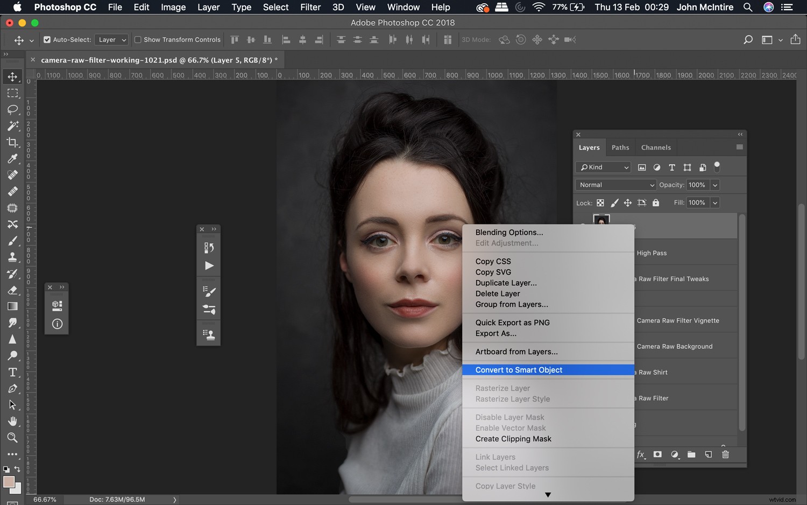Open the Normal blend mode dropdown
The image size is (807, 505).
615,185
